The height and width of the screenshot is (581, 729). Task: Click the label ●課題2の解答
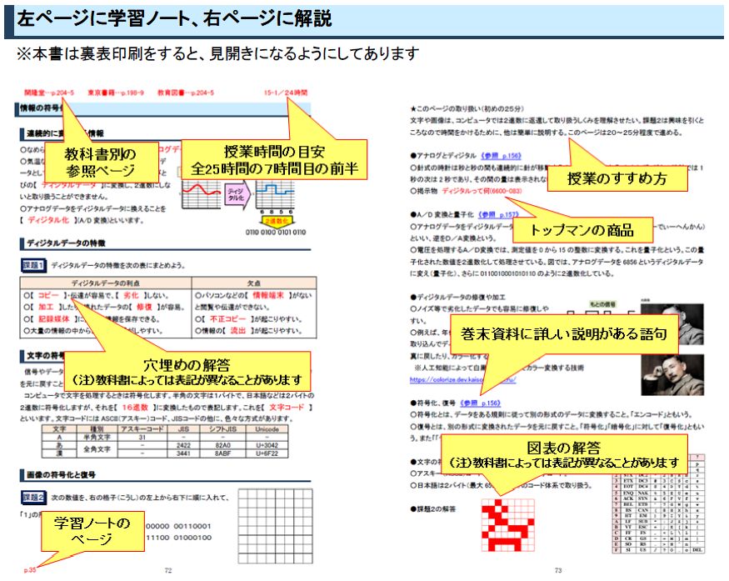[433, 509]
